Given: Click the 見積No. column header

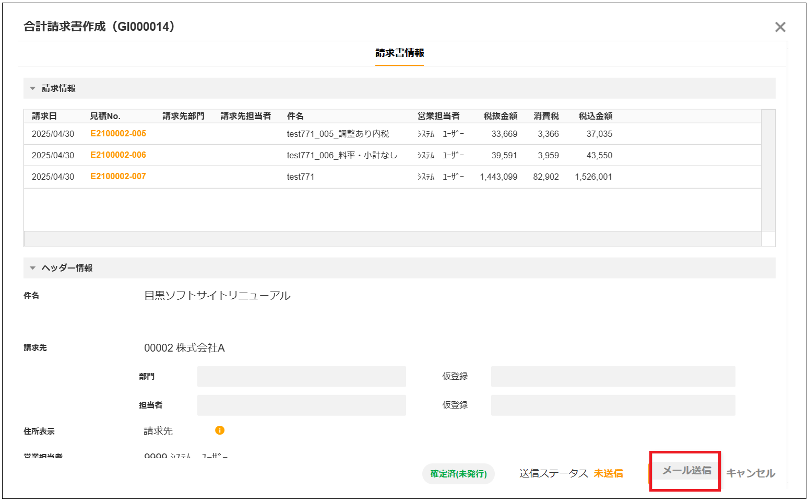Looking at the screenshot, I should pos(105,116).
